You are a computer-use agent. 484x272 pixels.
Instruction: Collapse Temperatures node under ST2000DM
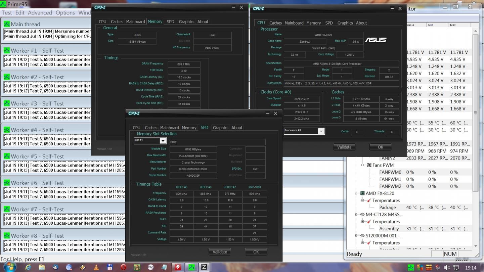point(363,242)
